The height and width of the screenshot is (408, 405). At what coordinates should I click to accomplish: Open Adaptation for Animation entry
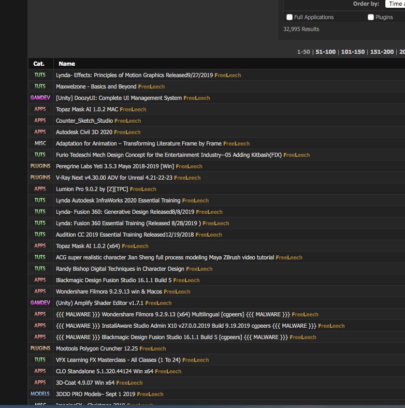[x=139, y=143]
